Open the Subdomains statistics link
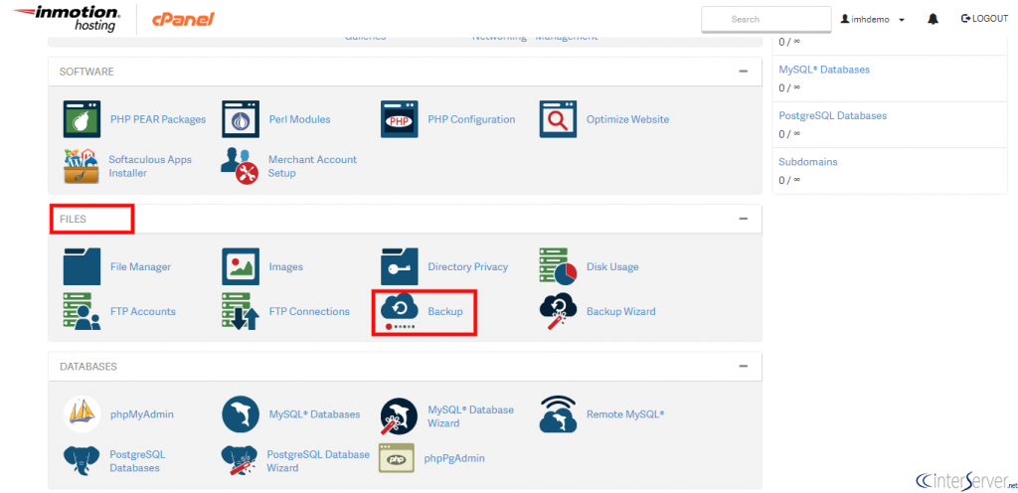 (x=807, y=161)
